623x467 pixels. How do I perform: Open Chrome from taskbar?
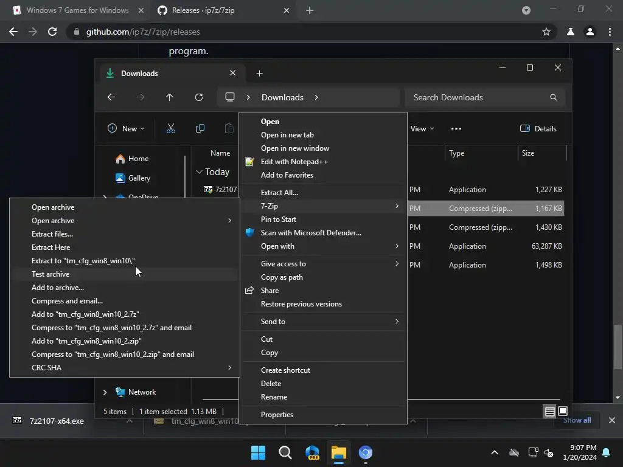(x=366, y=452)
